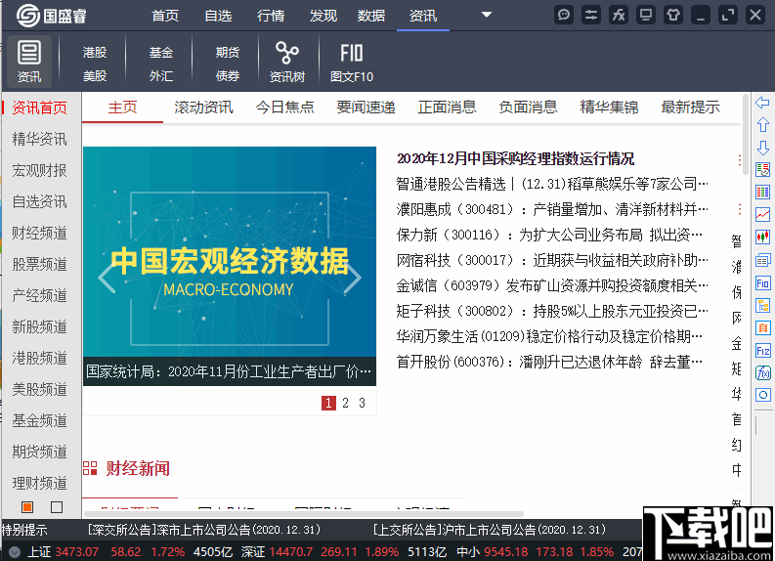The width and height of the screenshot is (775, 561).
Task: Open the 首页 main menu tab
Action: click(165, 16)
